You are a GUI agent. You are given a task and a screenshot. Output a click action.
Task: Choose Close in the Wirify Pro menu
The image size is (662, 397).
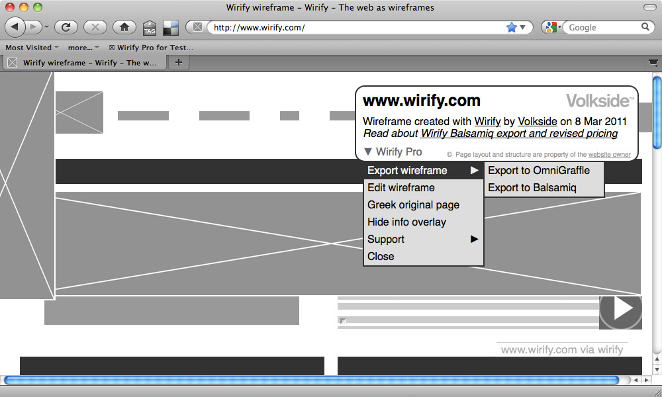pos(423,257)
